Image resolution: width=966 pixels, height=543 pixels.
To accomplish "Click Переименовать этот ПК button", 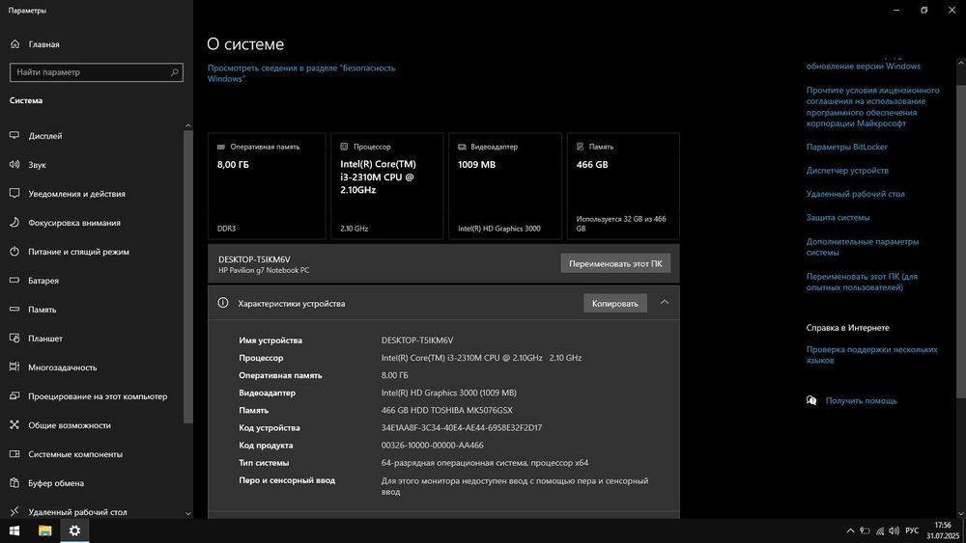I will pyautogui.click(x=615, y=263).
